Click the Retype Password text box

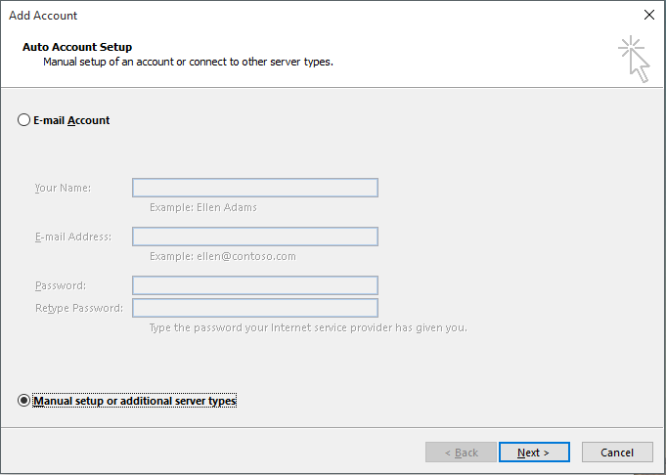[x=255, y=308]
